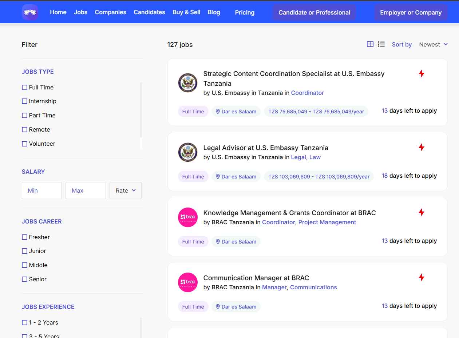Click BRAC logo on Communication Manager job
The height and width of the screenshot is (338, 459).
coord(188,282)
